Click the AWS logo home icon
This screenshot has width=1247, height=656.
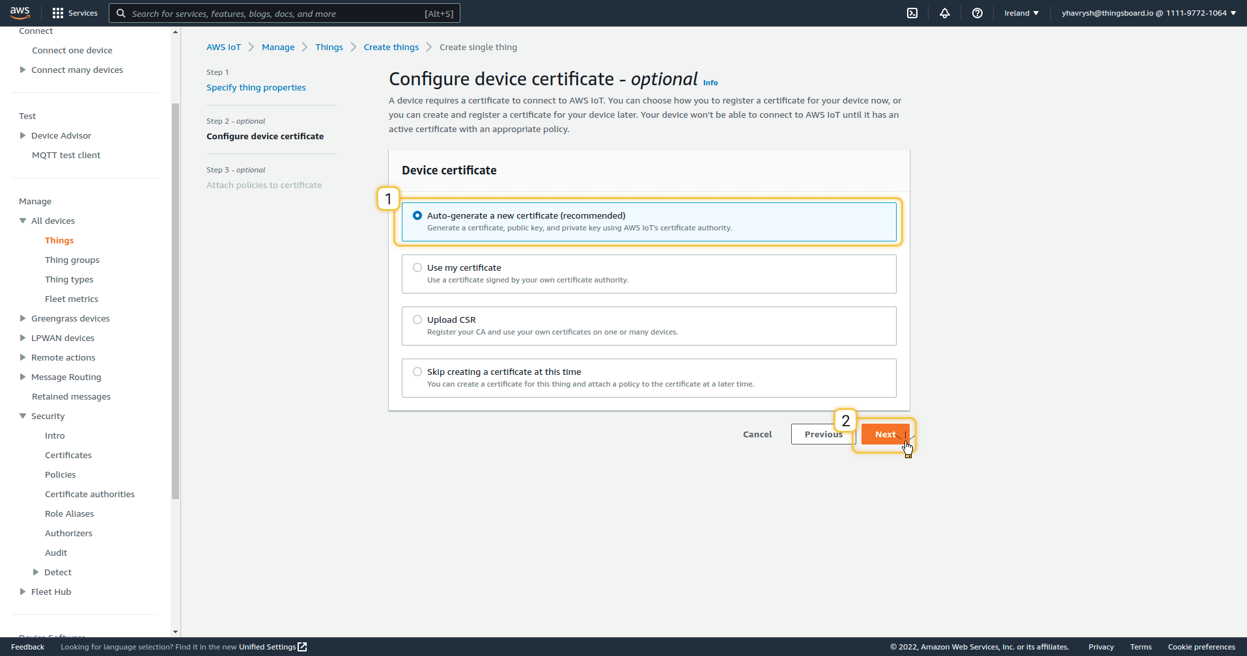point(20,12)
